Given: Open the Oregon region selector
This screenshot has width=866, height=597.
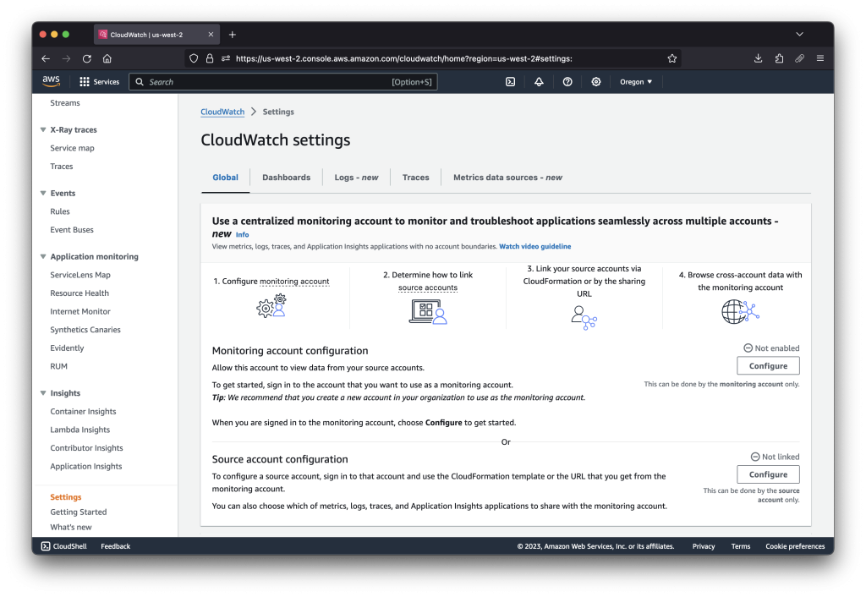Looking at the screenshot, I should 635,81.
